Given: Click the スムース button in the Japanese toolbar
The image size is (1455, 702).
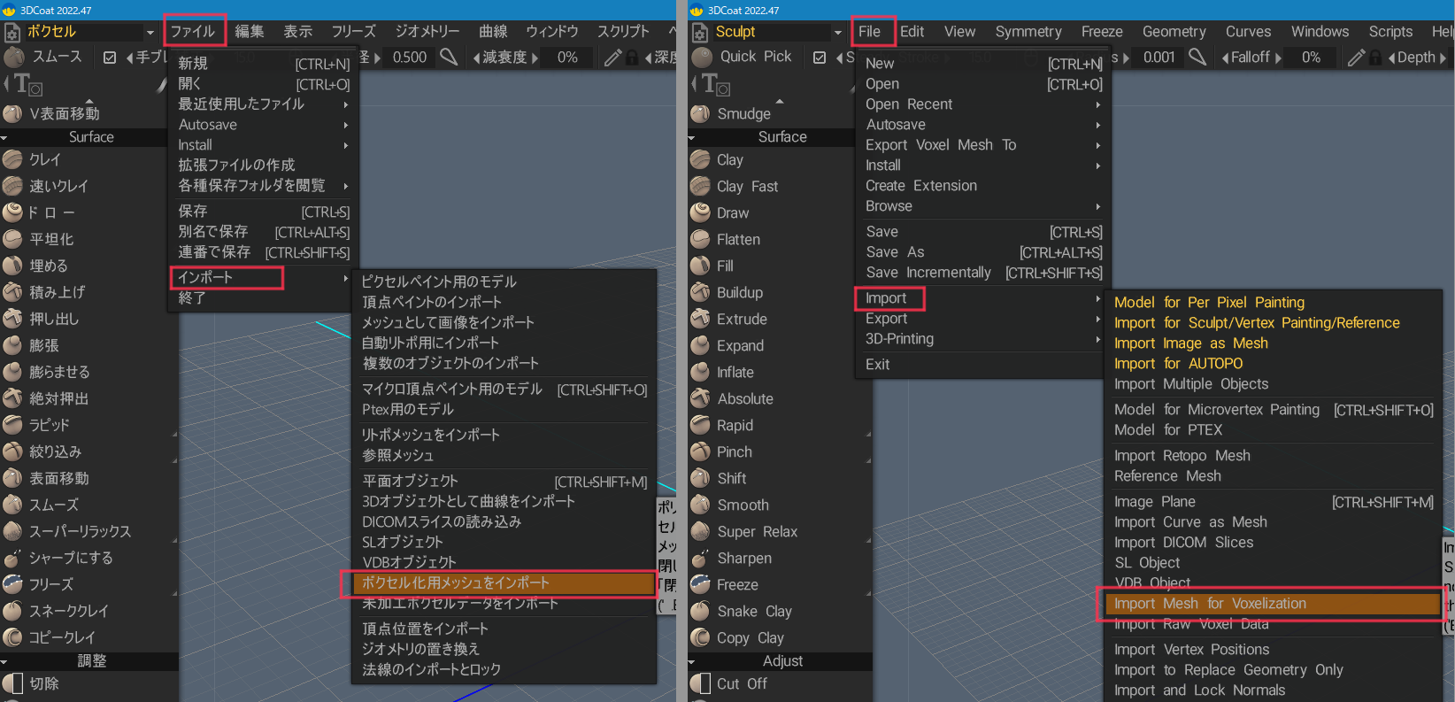Looking at the screenshot, I should (44, 57).
